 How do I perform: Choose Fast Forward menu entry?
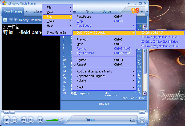(104, 53)
